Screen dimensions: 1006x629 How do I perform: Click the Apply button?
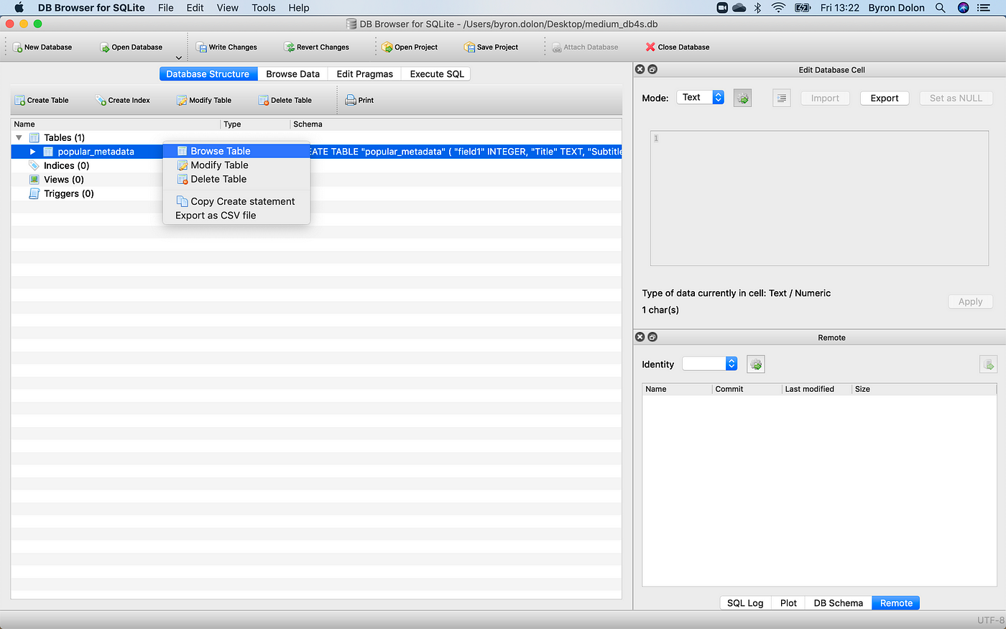[970, 302]
